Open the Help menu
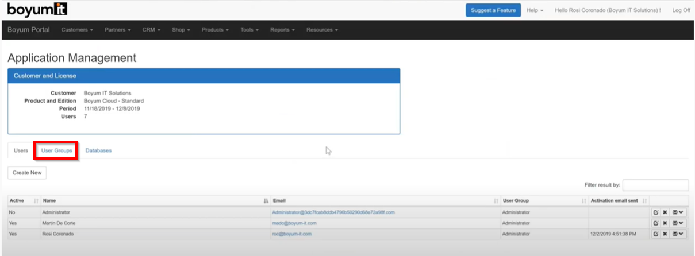 point(535,10)
